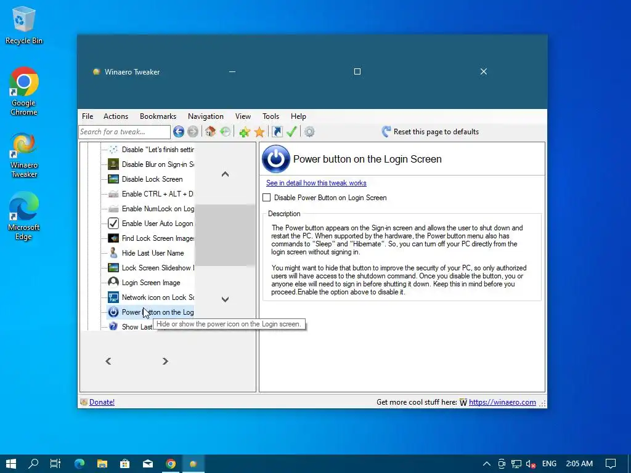Open File Explorer from the taskbar

point(102,464)
